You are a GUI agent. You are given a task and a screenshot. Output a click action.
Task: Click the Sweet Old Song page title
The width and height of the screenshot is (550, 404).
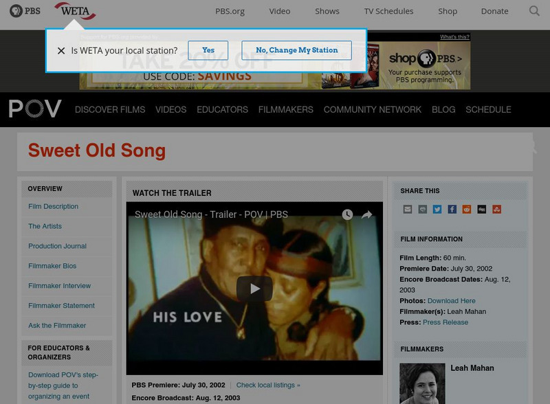point(97,150)
